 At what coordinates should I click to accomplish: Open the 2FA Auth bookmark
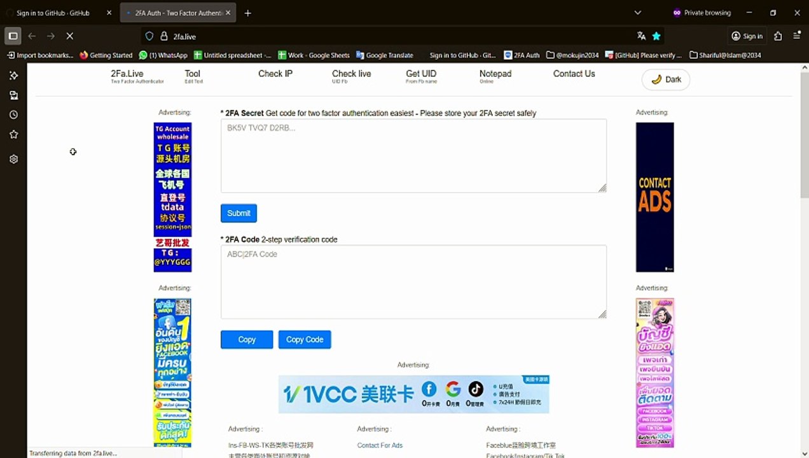click(522, 55)
